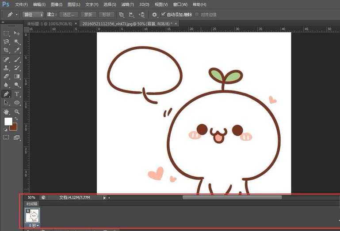The image size is (340, 231).
Task: Select the Eraser tool
Action: point(6,76)
